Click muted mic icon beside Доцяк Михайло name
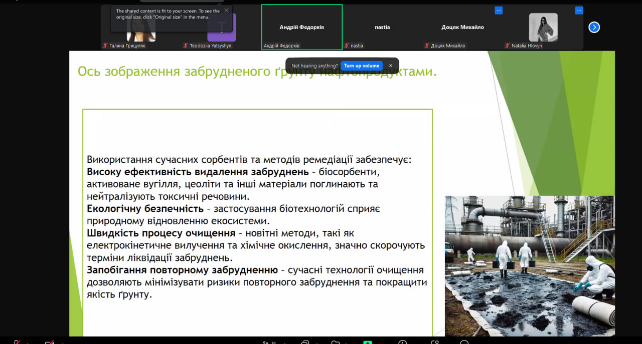 427,46
